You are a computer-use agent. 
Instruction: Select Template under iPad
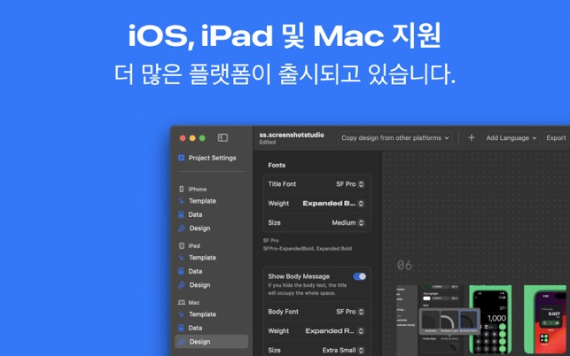202,258
